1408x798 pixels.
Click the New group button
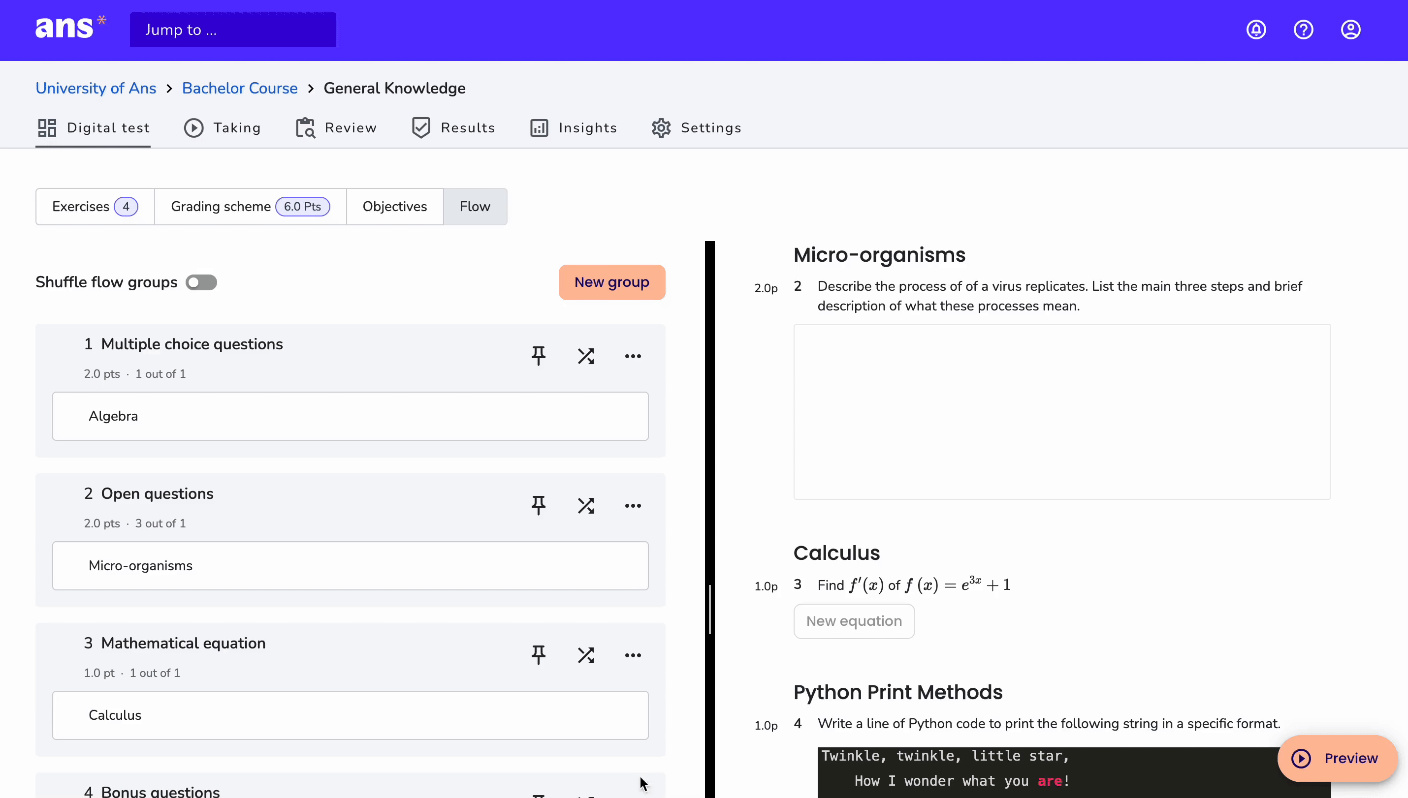(612, 282)
